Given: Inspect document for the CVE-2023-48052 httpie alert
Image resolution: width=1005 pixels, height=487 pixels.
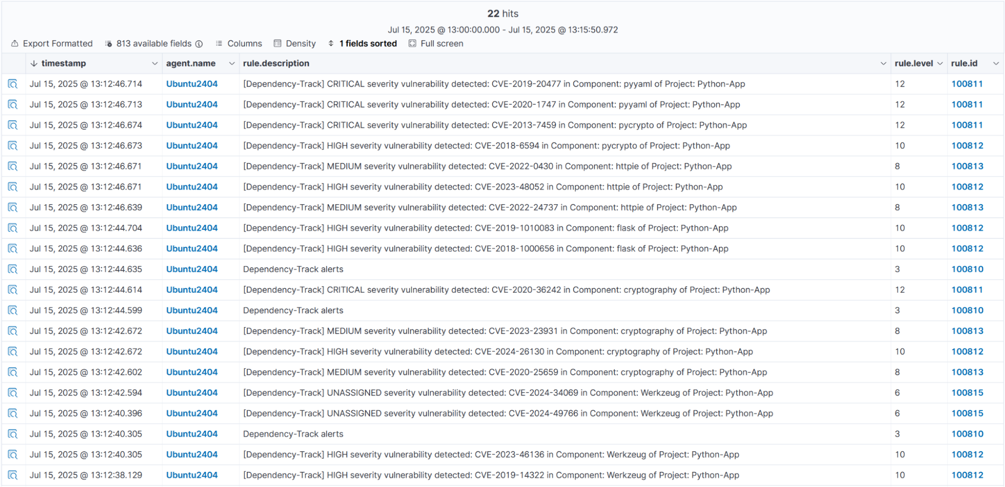Looking at the screenshot, I should click(13, 187).
